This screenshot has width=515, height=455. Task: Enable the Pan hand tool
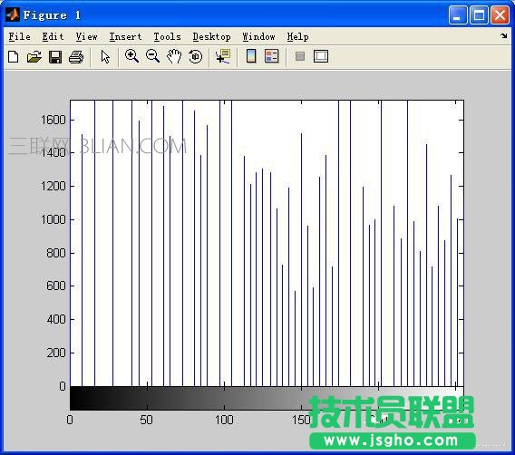coord(174,56)
